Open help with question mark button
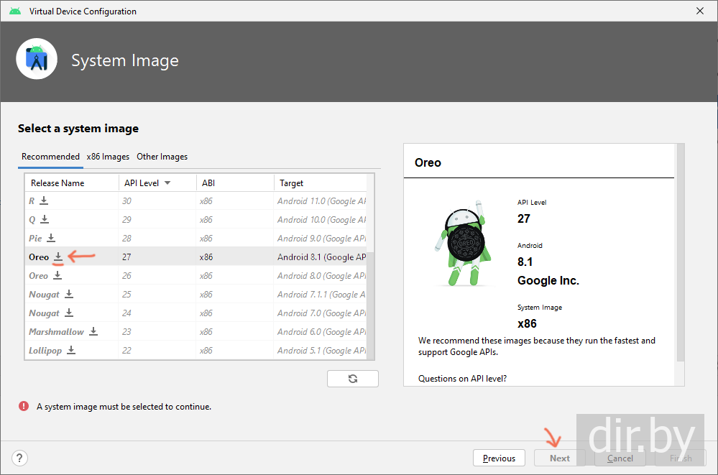Image resolution: width=718 pixels, height=475 pixels. click(x=20, y=458)
